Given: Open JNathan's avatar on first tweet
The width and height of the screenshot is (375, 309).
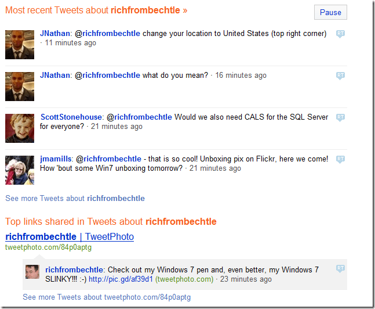Looking at the screenshot, I should (x=20, y=45).
